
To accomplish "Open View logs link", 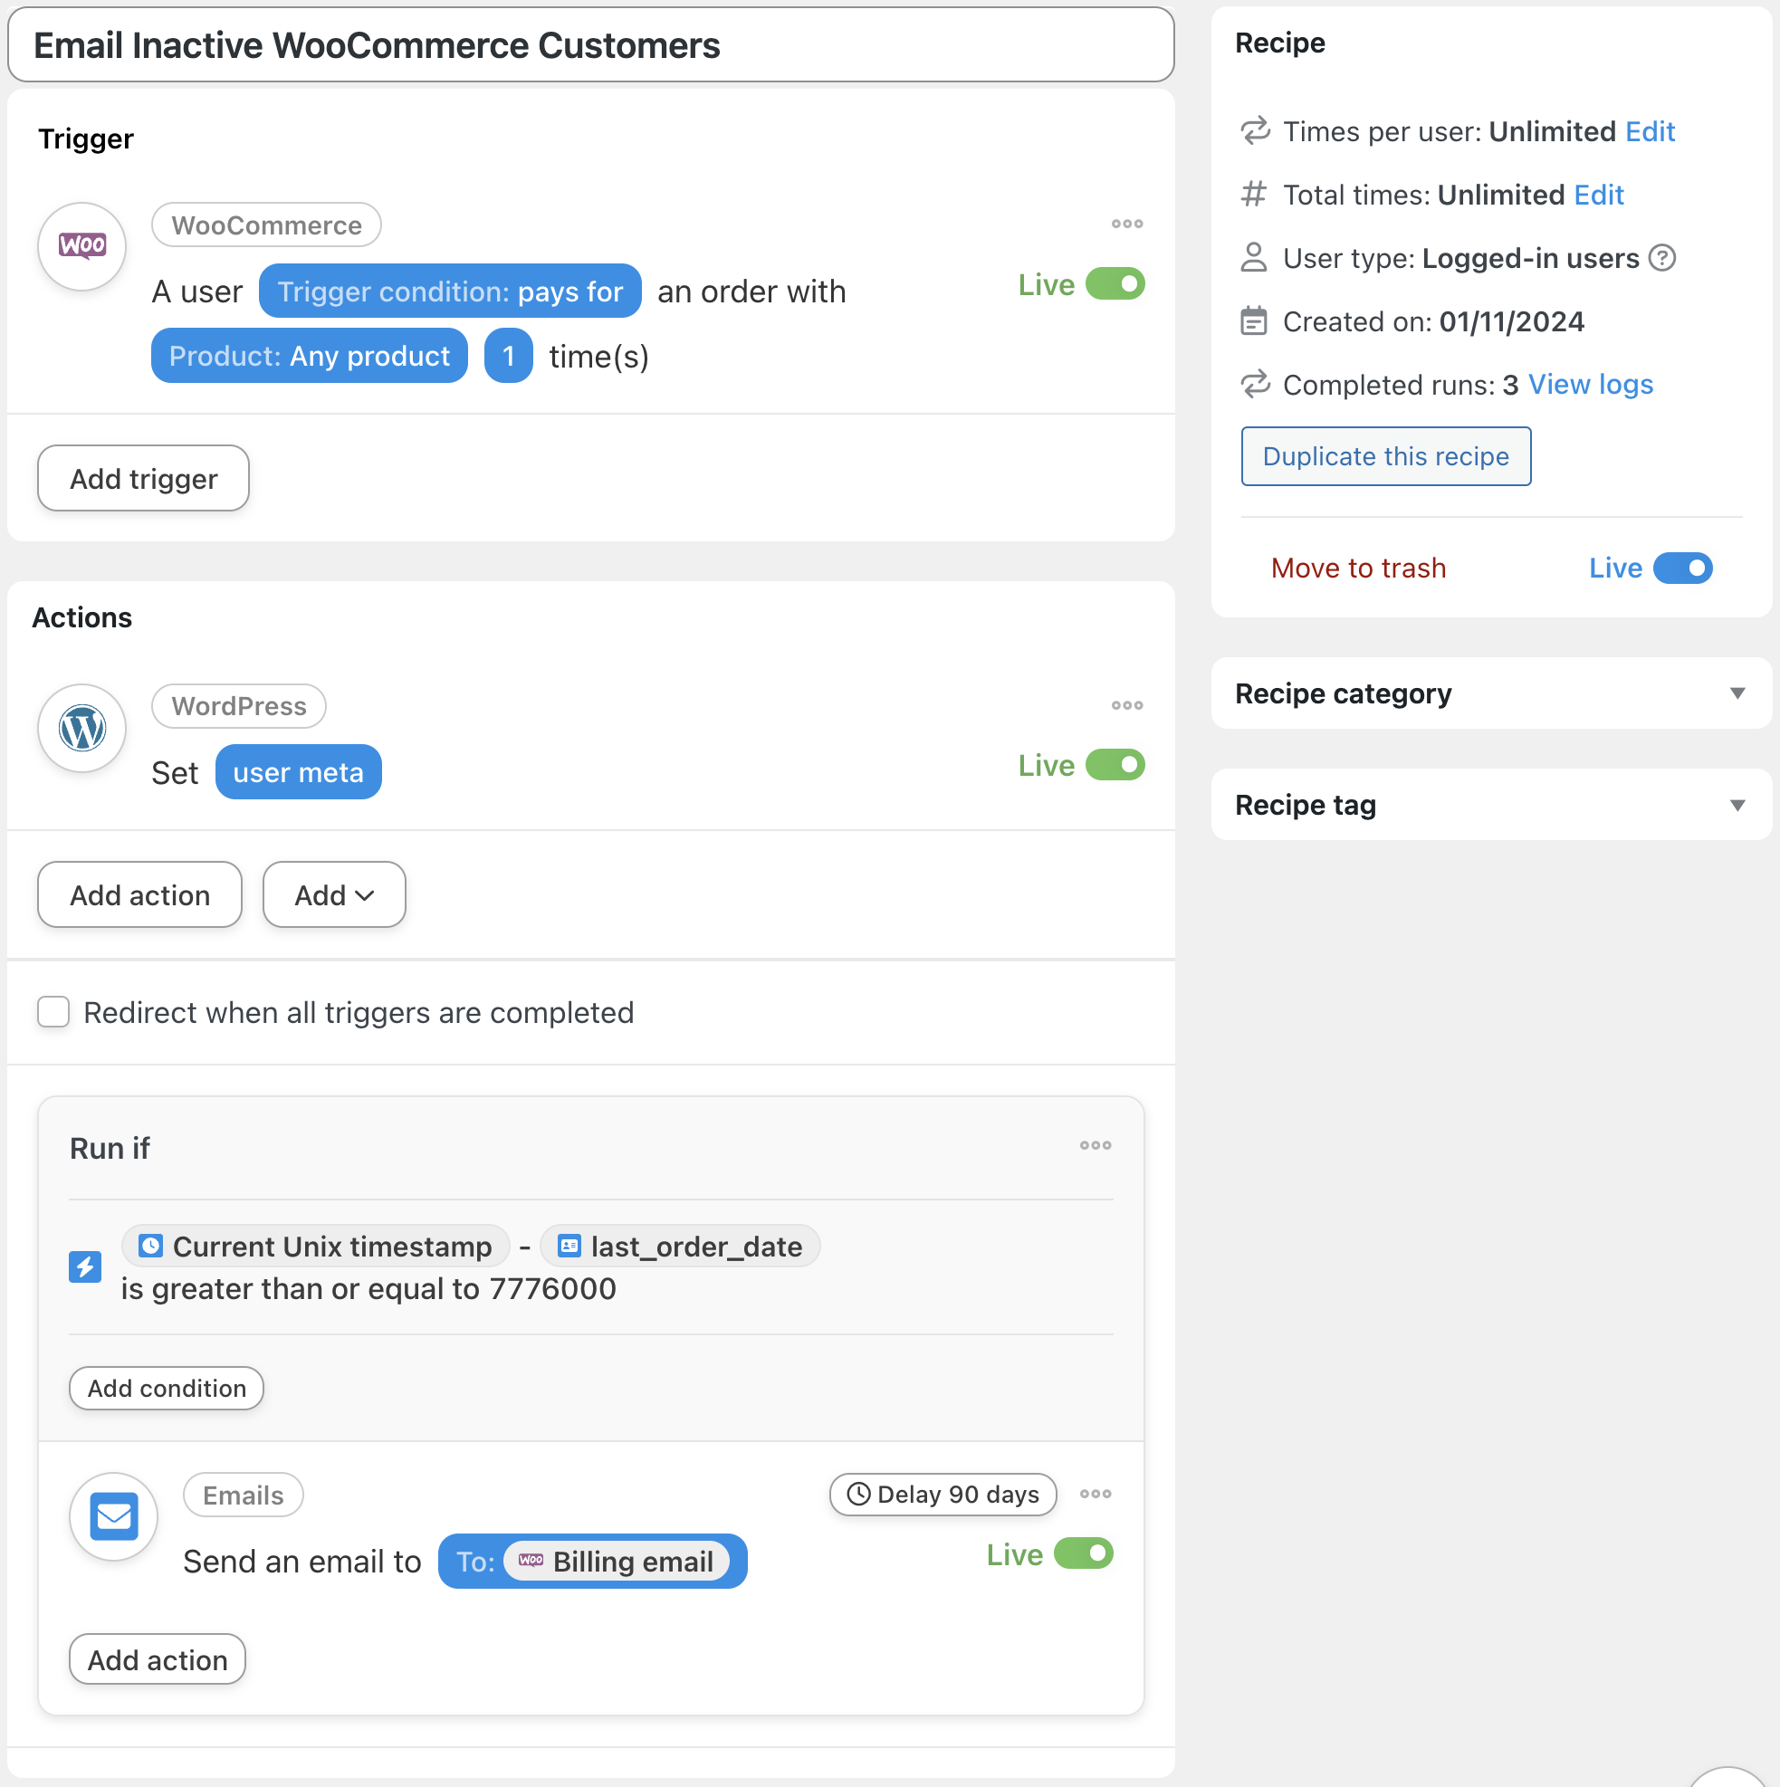I will (1591, 385).
